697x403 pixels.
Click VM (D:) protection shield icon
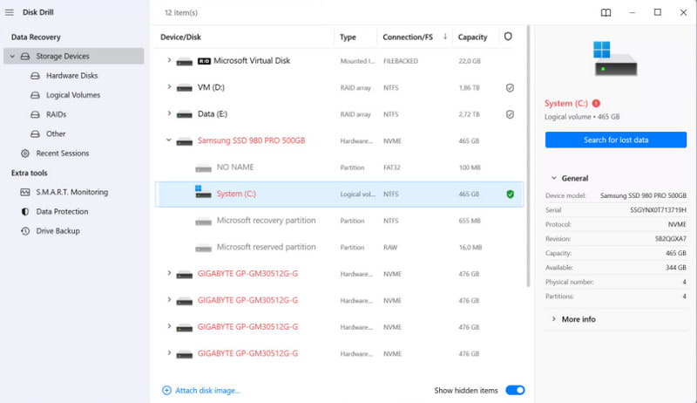[510, 87]
